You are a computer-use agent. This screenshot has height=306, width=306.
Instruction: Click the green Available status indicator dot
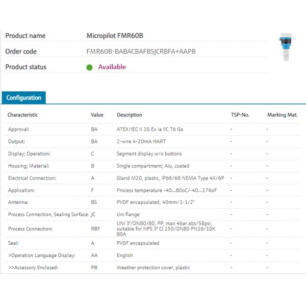(x=90, y=67)
